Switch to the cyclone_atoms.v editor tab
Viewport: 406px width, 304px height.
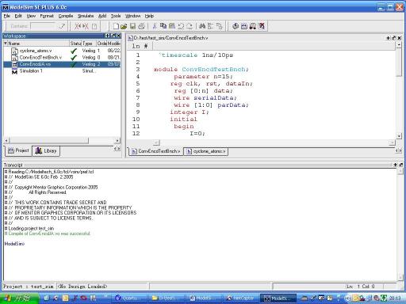pyautogui.click(x=206, y=151)
